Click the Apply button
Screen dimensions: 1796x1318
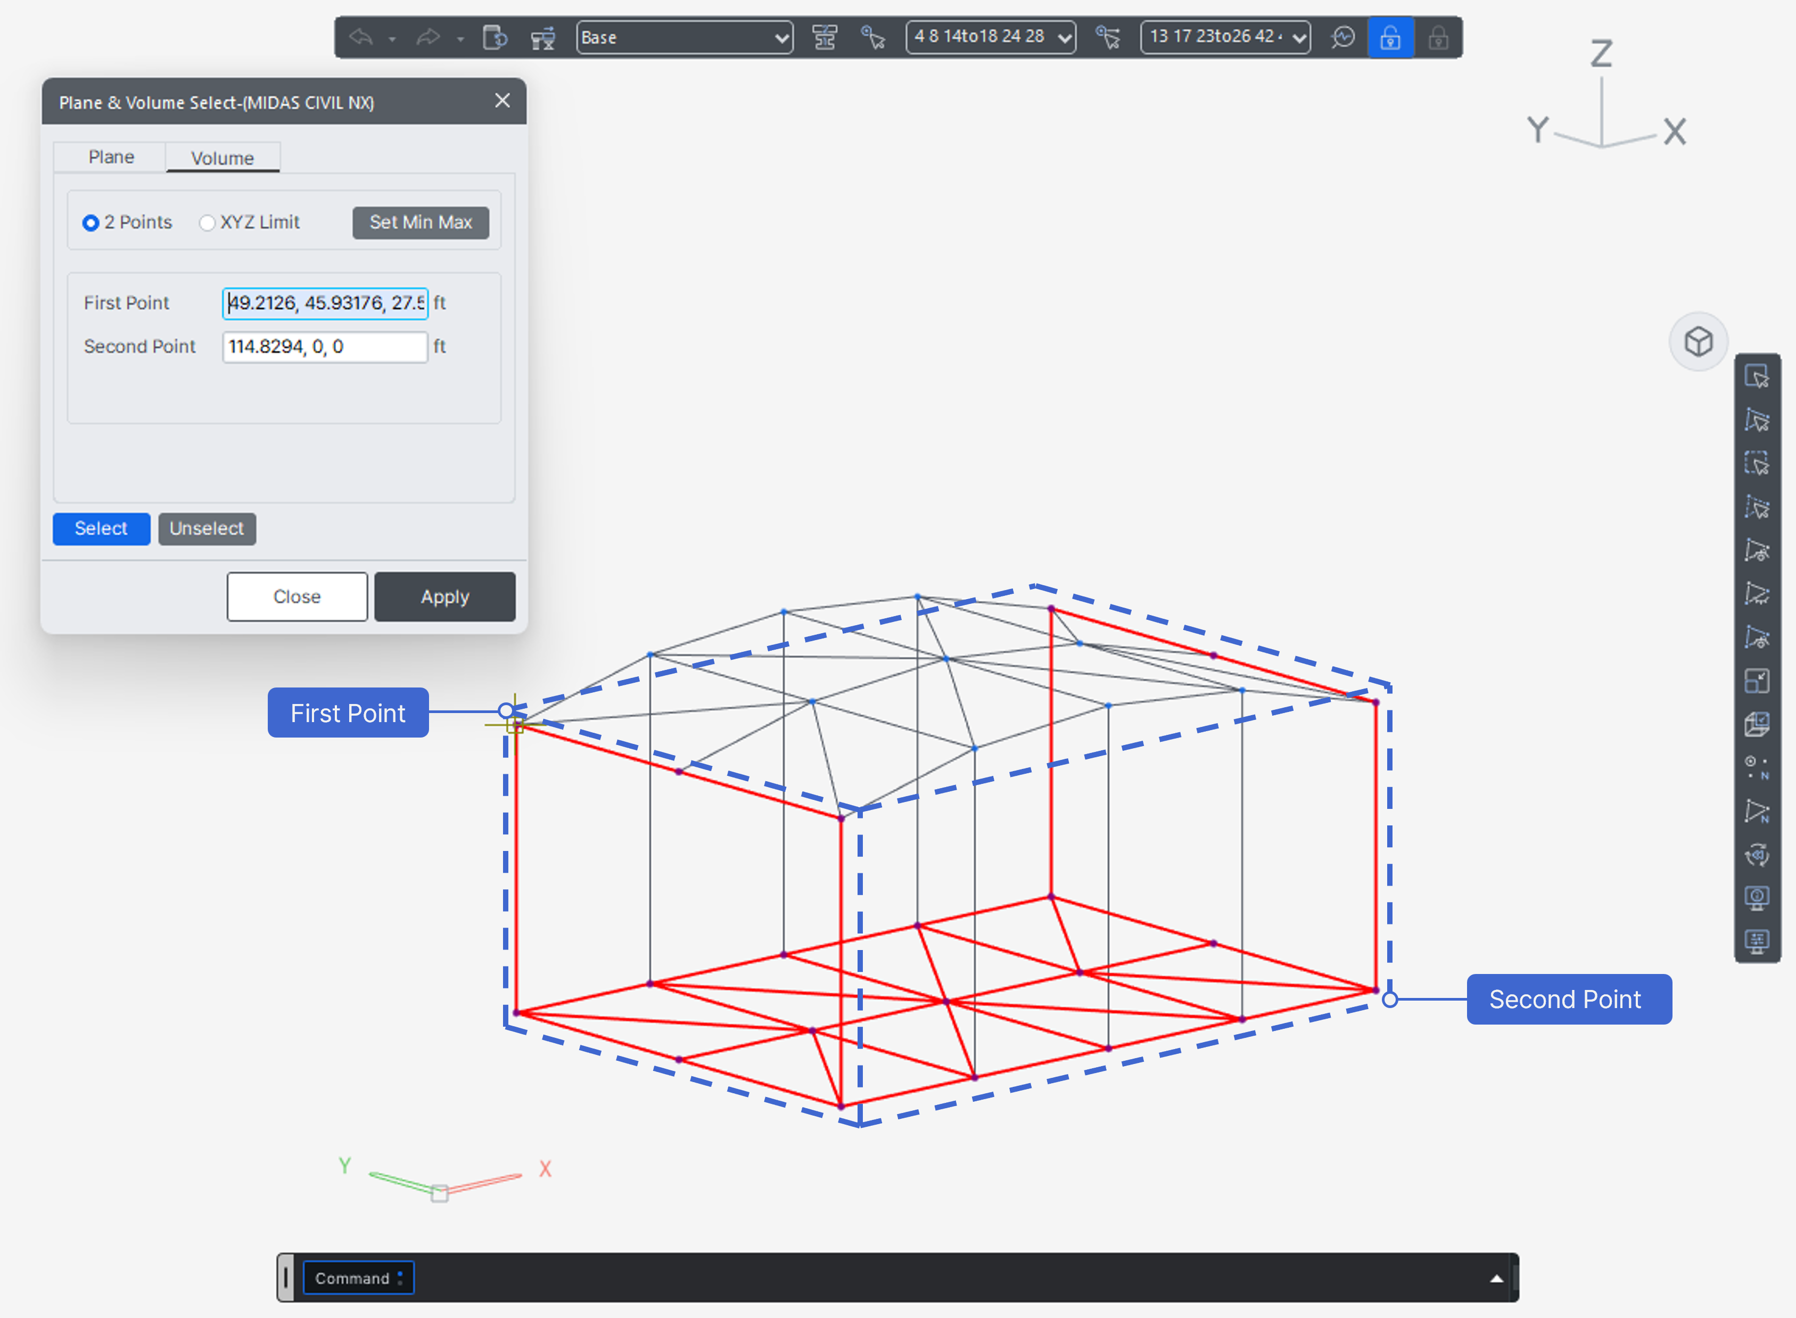445,597
